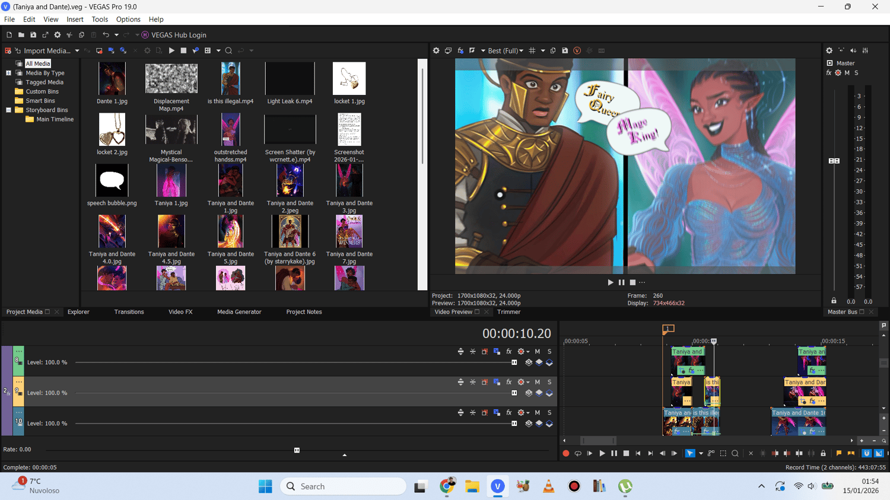This screenshot has width=890, height=500.
Task: Click the Master bus volume fader
Action: tap(834, 161)
